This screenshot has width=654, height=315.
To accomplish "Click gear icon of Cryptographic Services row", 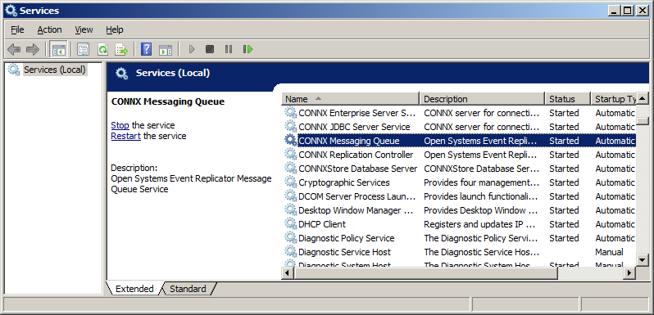I will click(x=290, y=182).
